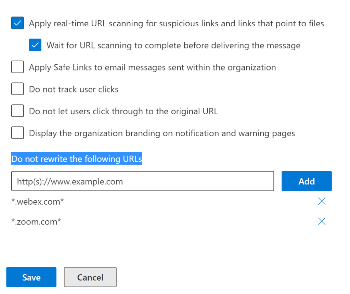Enable Safe Links for internal email checkbox
Screen dimensions: 350x294
(17, 67)
